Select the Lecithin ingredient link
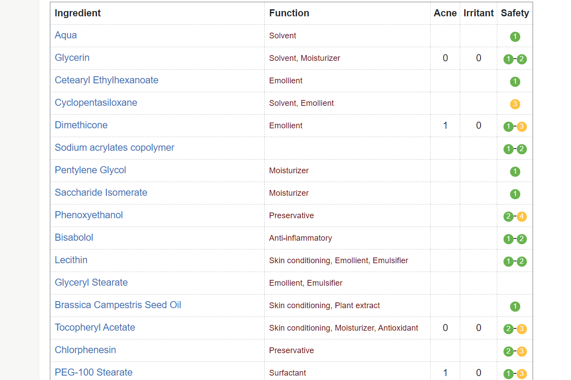The height and width of the screenshot is (380, 571). (71, 260)
